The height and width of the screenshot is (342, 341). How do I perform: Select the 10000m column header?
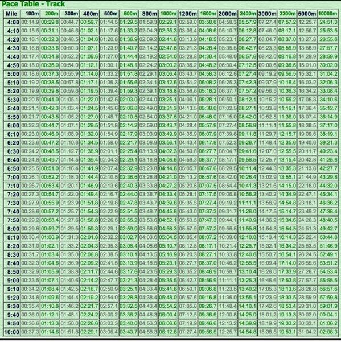(327, 14)
